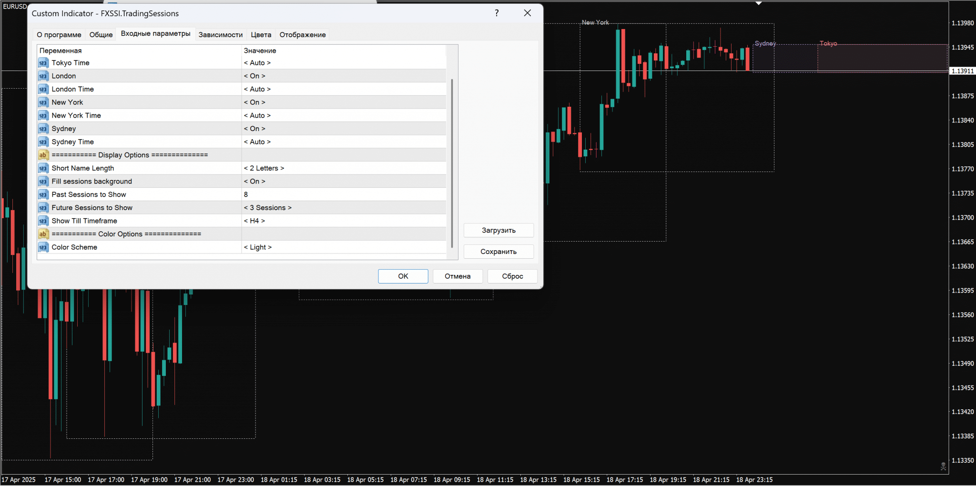Image resolution: width=976 pixels, height=486 pixels.
Task: Click the Загрузить button
Action: pyautogui.click(x=498, y=230)
